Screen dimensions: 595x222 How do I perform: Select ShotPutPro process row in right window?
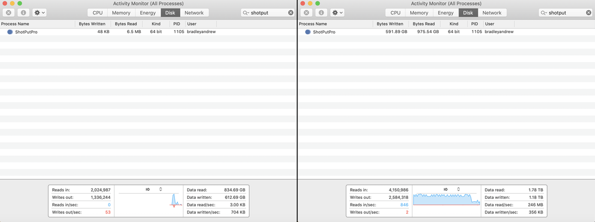[446, 32]
